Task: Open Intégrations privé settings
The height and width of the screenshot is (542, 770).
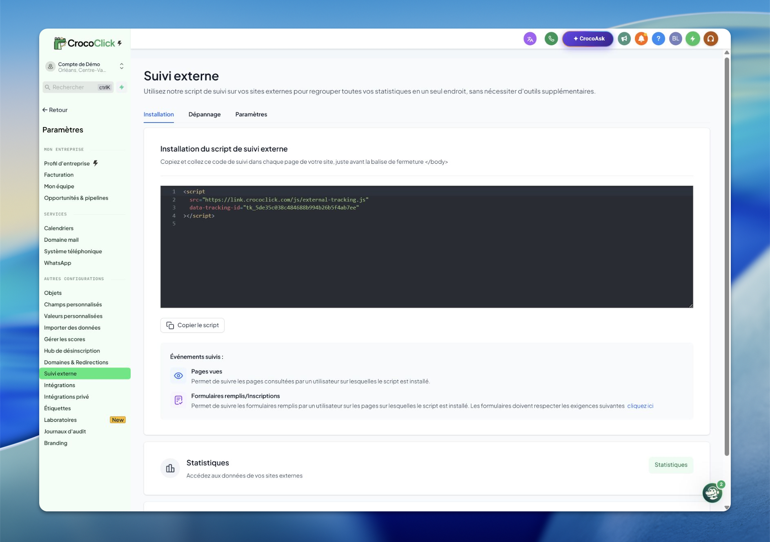Action: [x=67, y=397]
